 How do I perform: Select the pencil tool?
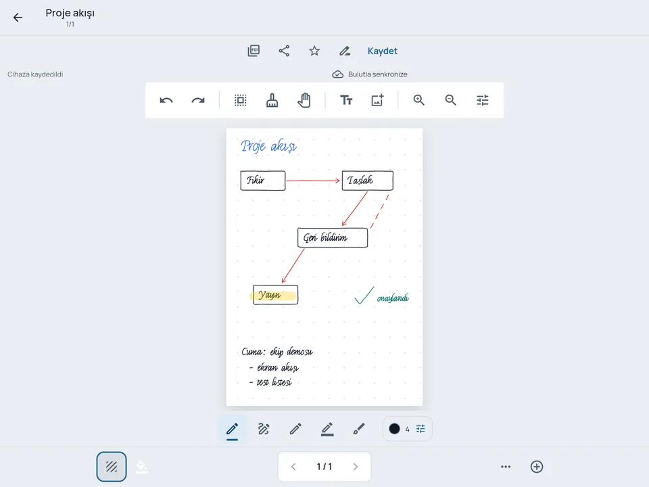(295, 429)
